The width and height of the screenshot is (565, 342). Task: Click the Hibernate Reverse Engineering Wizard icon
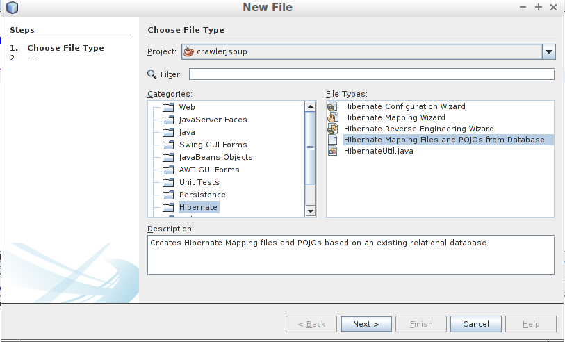click(x=333, y=129)
